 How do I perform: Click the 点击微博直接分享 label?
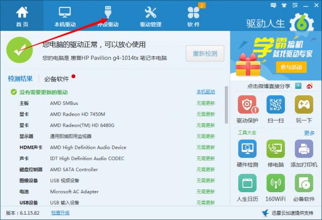point(269,86)
